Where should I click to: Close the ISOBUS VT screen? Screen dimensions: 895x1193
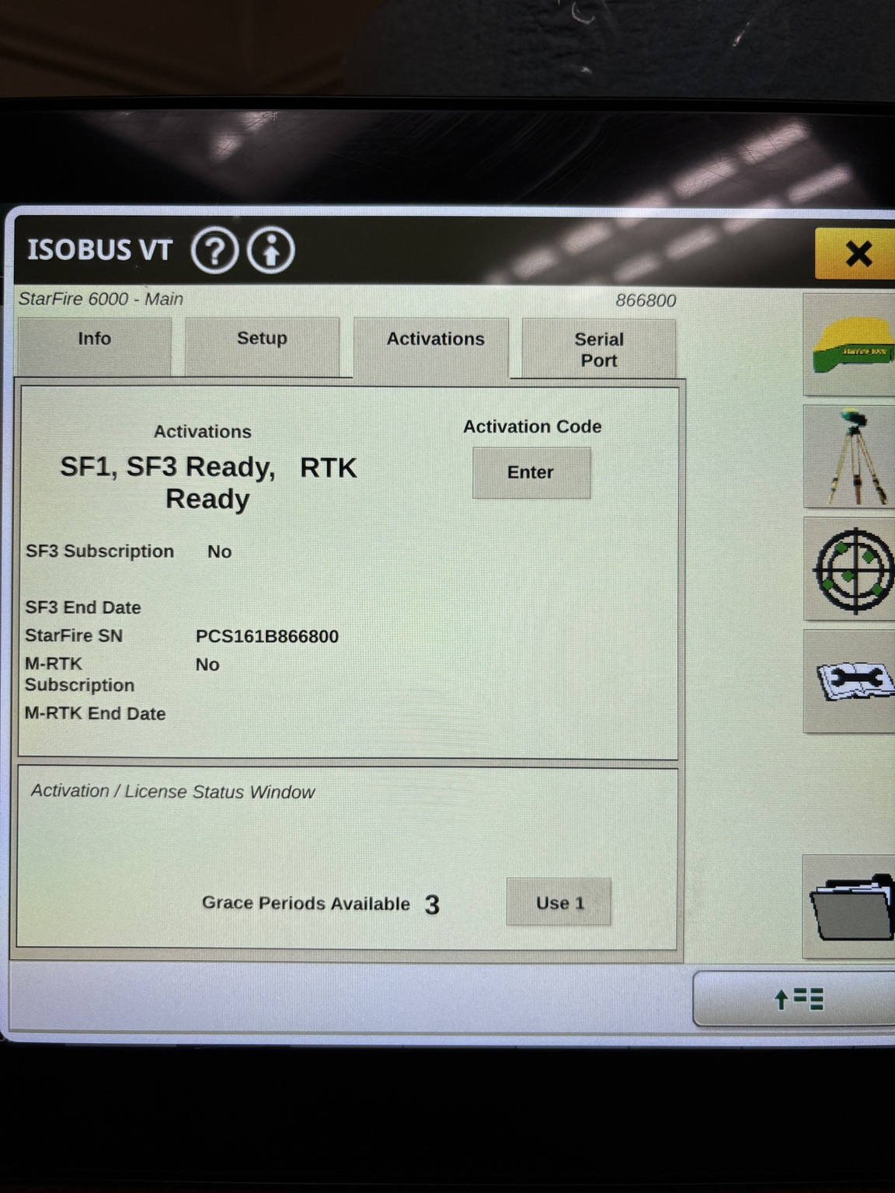(x=858, y=253)
